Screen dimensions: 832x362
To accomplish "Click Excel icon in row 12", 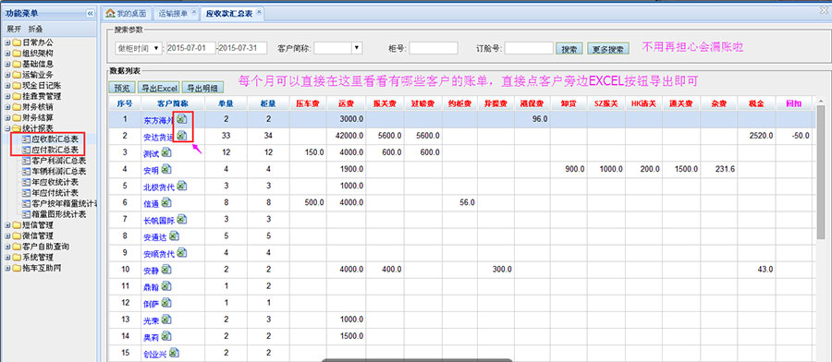I will 166,302.
